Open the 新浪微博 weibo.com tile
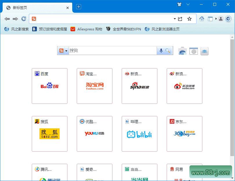 point(185,86)
